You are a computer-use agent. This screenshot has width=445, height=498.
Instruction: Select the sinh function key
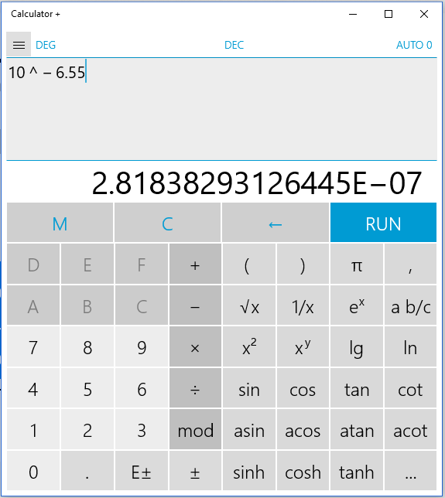(x=249, y=471)
